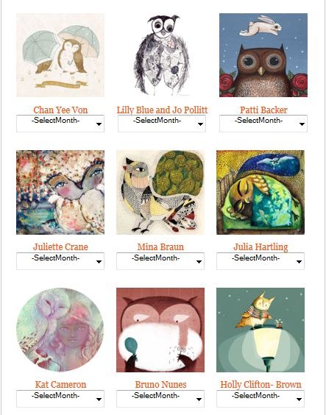Image resolution: width=326 pixels, height=415 pixels.
Task: View the black ink owl drawing thumbnail
Action: (x=162, y=55)
